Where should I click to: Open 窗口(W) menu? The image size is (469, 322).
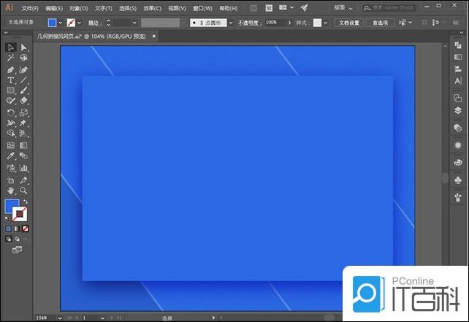click(x=202, y=8)
